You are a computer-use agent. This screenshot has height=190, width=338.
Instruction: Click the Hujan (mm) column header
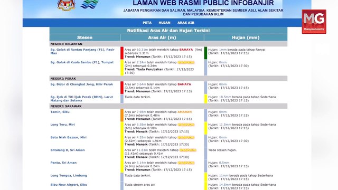coord(246,37)
